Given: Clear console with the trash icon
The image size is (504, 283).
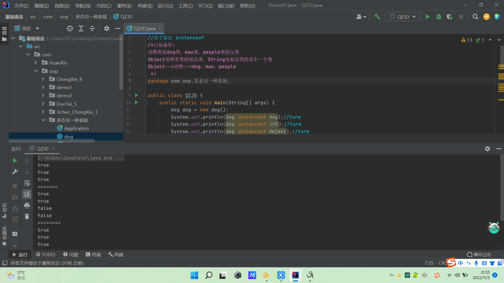Looking at the screenshot, I should [x=27, y=216].
